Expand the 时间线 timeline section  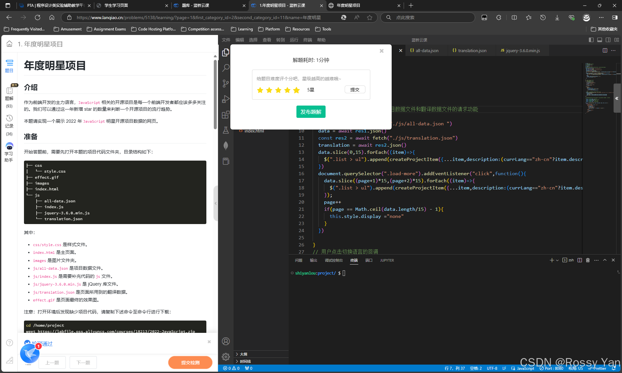245,361
